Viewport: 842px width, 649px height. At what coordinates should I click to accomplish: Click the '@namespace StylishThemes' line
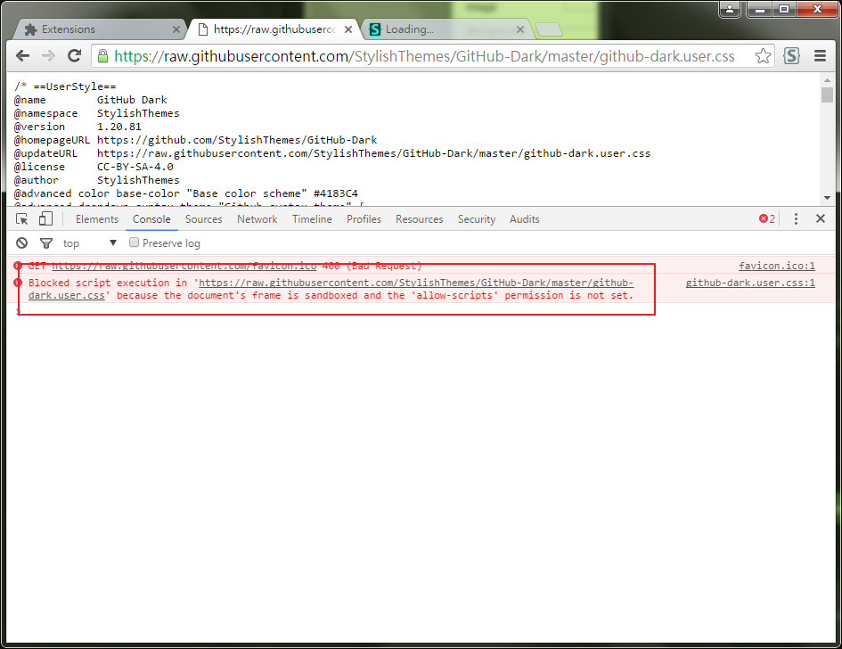coord(97,113)
